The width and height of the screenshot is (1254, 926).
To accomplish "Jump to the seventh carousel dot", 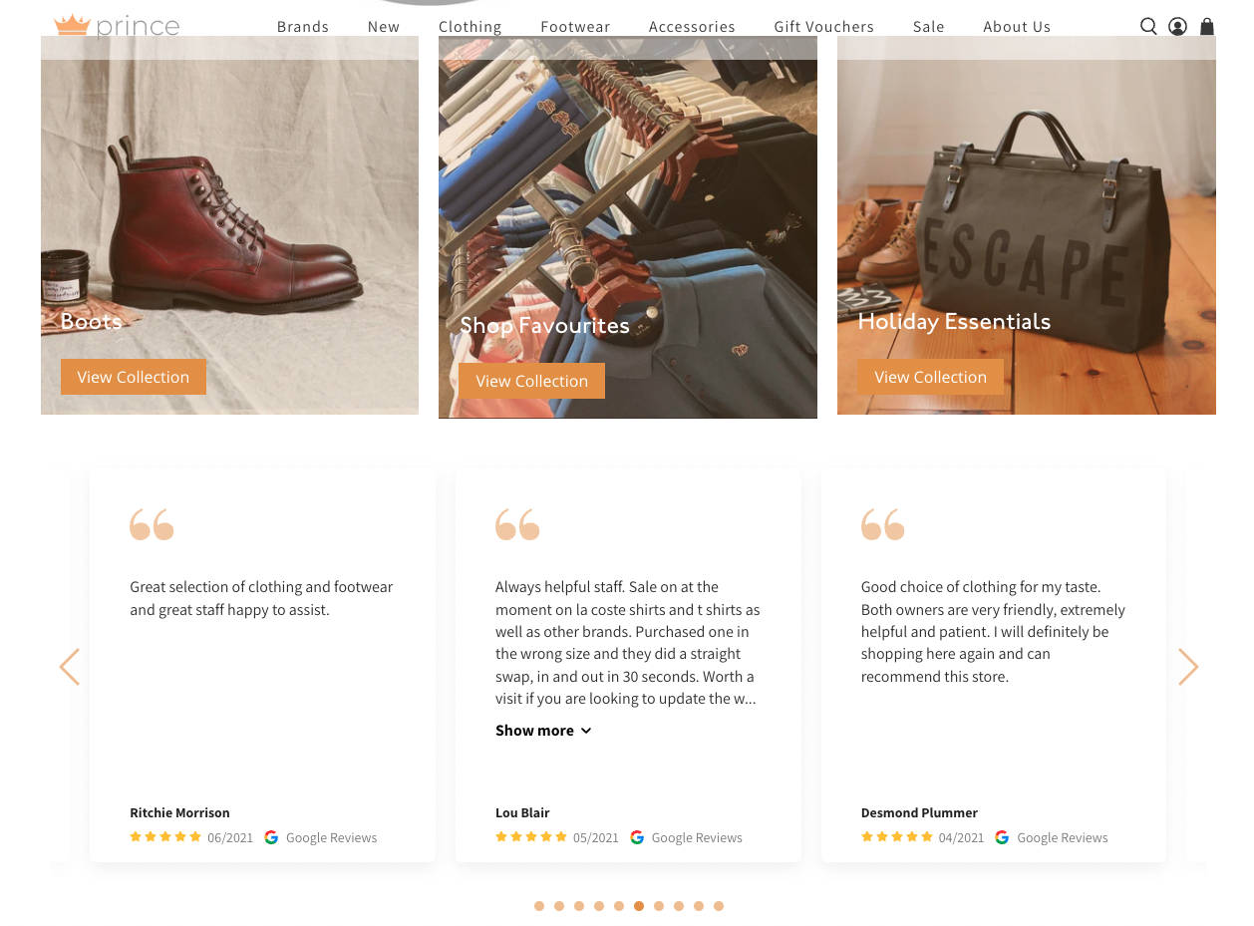I will click(x=659, y=906).
